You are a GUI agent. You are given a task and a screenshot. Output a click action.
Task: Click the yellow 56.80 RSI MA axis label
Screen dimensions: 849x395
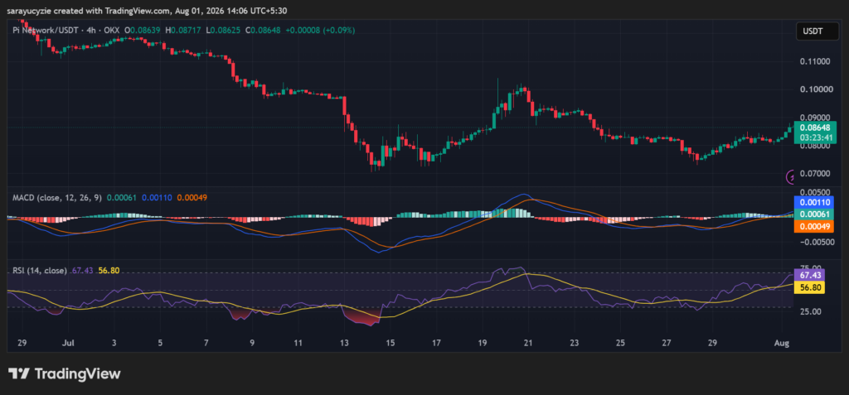[809, 288]
